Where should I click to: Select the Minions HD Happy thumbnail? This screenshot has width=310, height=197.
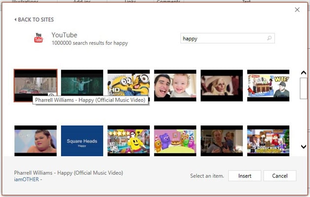pyautogui.click(x=129, y=86)
